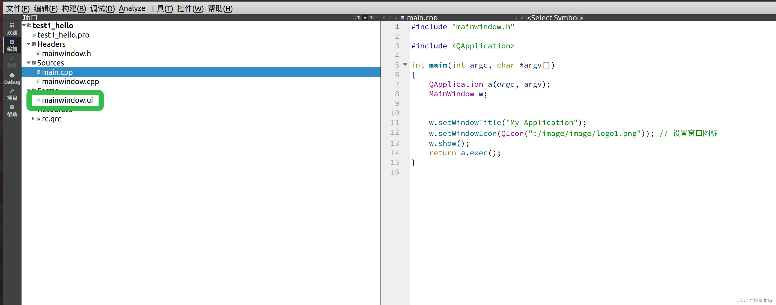Click the main.cpp file icon in tree
This screenshot has width=776, height=305.
38,72
